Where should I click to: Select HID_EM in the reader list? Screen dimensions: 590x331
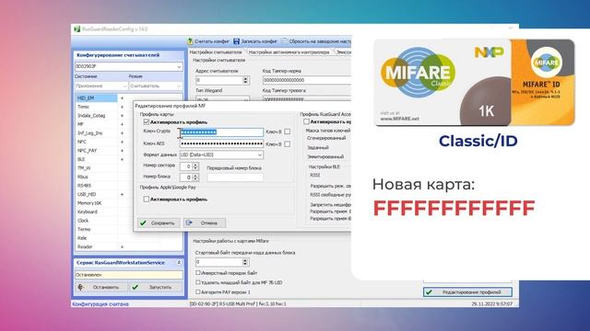pos(96,98)
